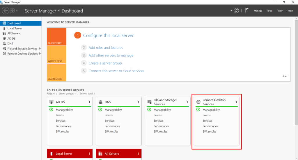Image resolution: width=298 pixels, height=160 pixels.
Task: Click Add roles and features link
Action: [106, 48]
